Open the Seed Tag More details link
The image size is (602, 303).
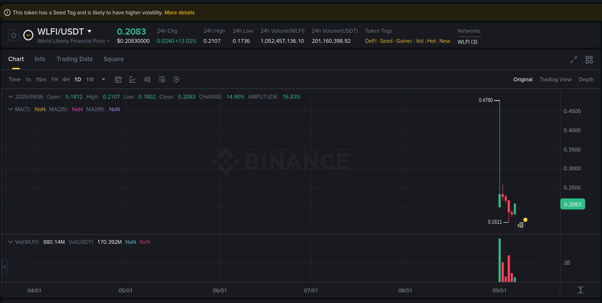179,13
